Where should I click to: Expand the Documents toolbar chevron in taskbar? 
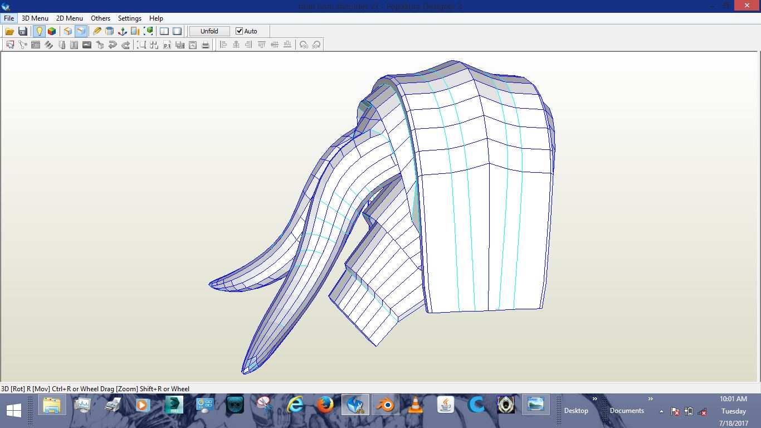(650, 399)
